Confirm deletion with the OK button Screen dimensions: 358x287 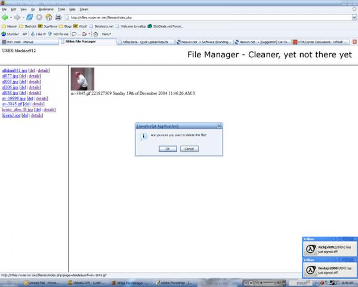click(168, 149)
